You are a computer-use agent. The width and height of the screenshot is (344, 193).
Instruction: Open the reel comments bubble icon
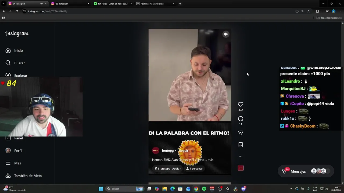click(x=241, y=119)
